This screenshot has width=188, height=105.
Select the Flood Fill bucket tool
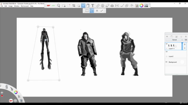pyautogui.click(x=88, y=6)
